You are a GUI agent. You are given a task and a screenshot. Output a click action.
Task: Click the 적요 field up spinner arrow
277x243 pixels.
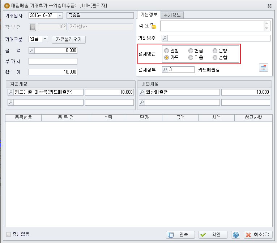[x=267, y=23]
